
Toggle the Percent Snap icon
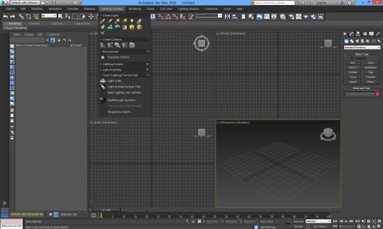(176, 16)
